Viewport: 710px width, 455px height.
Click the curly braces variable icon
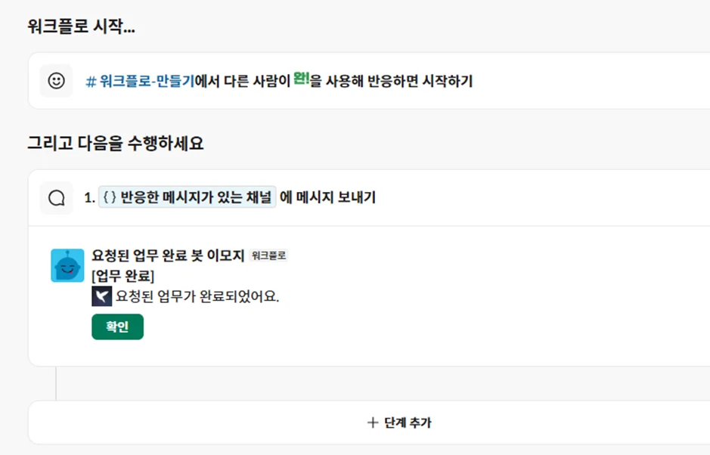[x=110, y=198]
